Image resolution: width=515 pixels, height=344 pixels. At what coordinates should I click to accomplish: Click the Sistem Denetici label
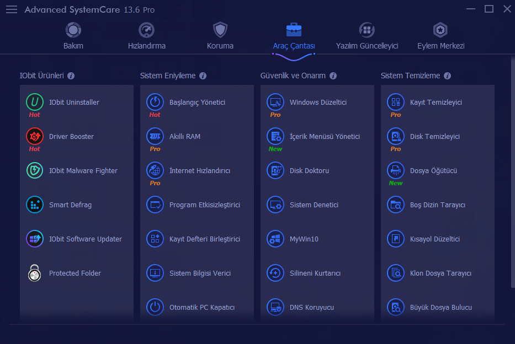[314, 205]
